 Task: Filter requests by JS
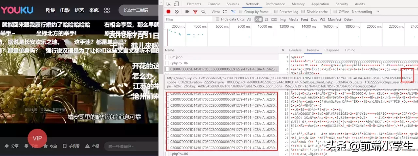pos(266,19)
